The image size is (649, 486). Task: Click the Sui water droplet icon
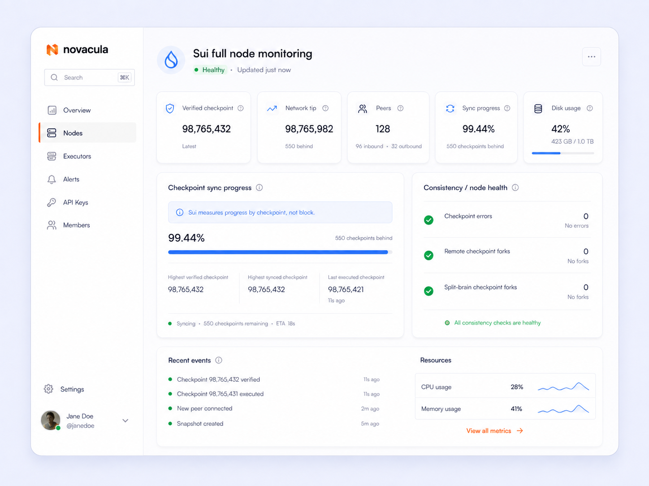tap(171, 60)
